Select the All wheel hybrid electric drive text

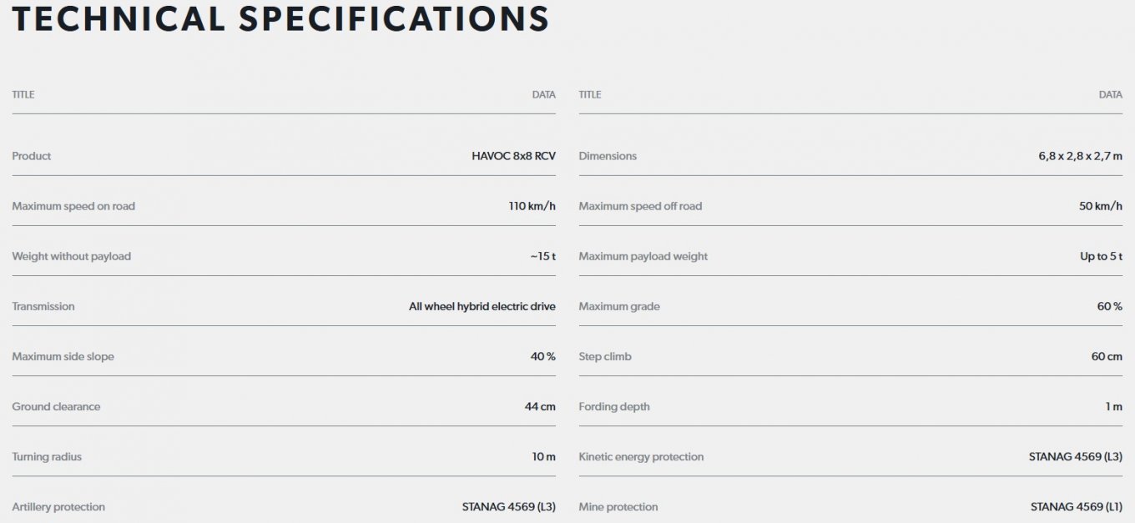(x=482, y=306)
